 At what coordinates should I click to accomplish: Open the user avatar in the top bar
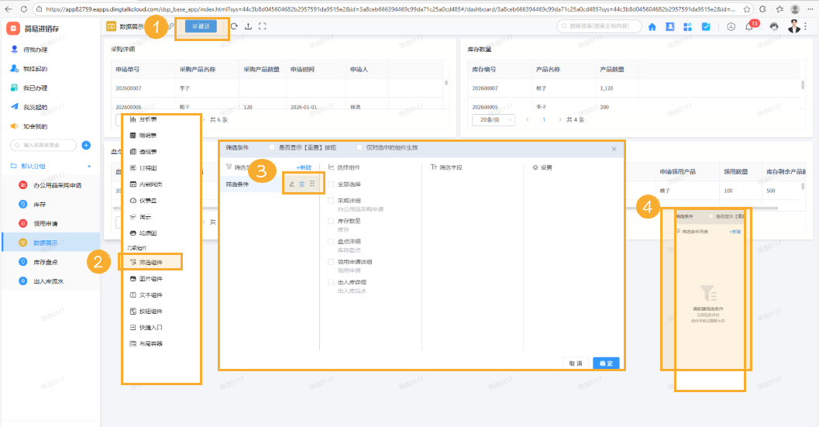coord(794,26)
